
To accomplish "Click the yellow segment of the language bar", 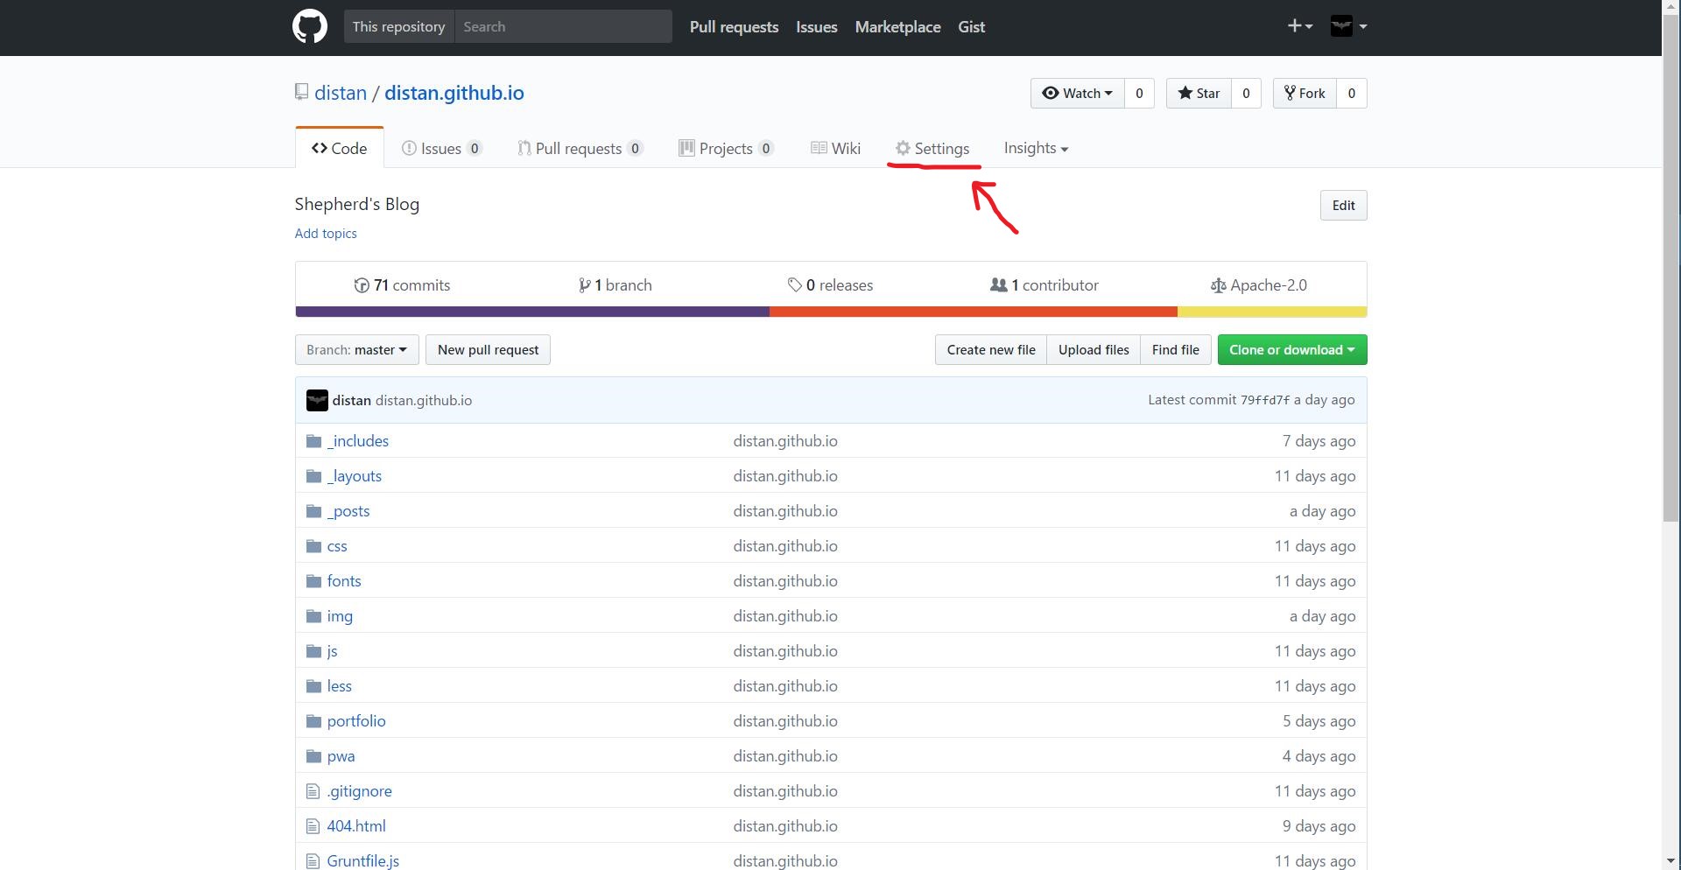I will (x=1272, y=312).
